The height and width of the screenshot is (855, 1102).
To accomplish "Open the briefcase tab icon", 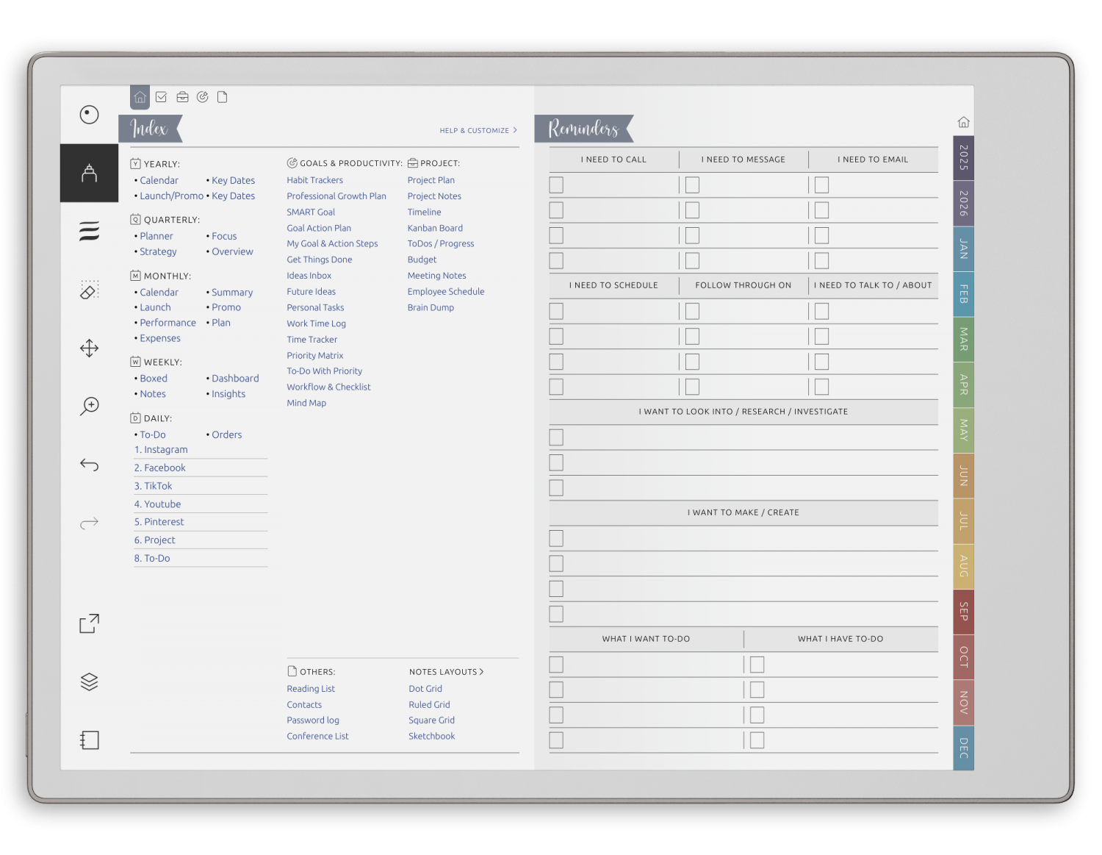I will point(182,97).
